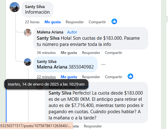Open Santy Silva's avatar on the number reply
Viewport: 168px width, 129px height.
28,62
